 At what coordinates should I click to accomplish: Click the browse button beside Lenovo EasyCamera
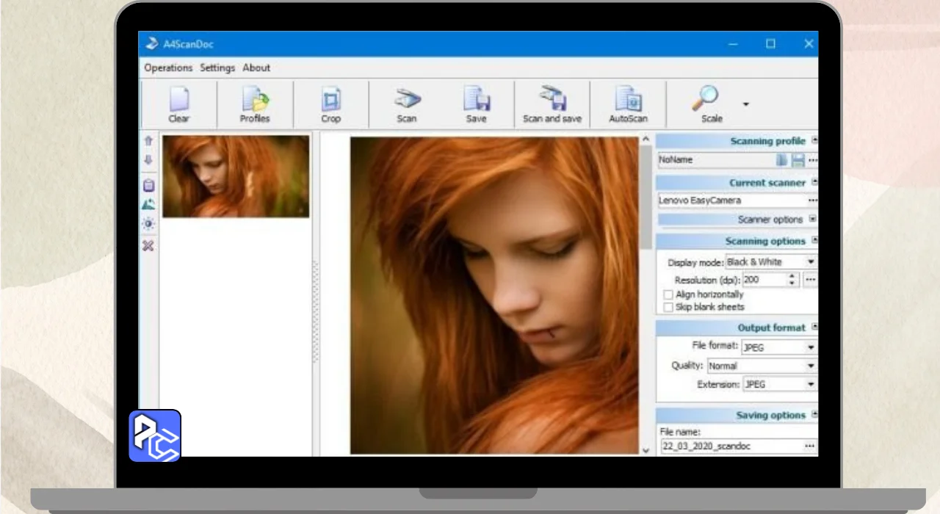(x=812, y=200)
